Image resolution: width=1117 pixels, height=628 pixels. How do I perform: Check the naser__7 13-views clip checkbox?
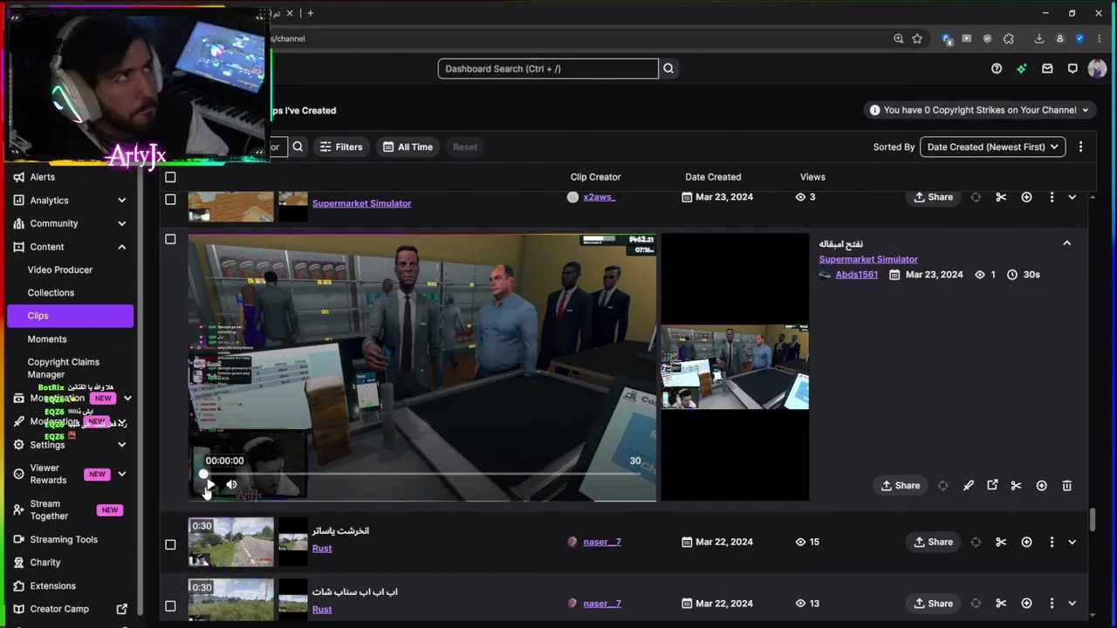tap(170, 606)
